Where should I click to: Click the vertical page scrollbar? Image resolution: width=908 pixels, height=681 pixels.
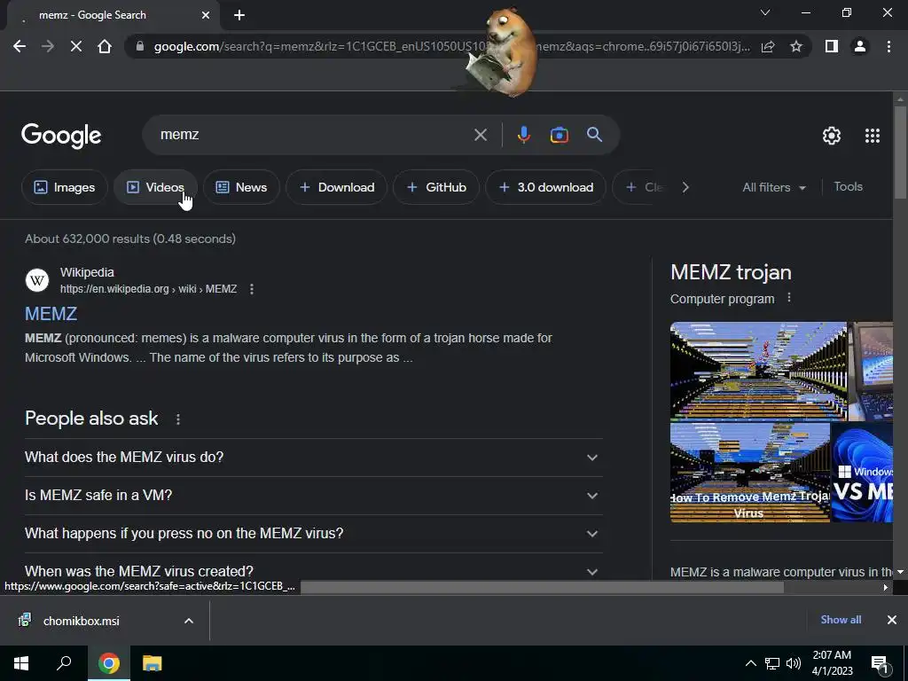pyautogui.click(x=900, y=151)
